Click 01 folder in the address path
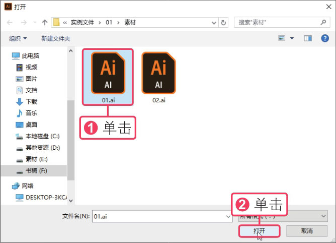This screenshot has width=336, height=243. coord(109,22)
